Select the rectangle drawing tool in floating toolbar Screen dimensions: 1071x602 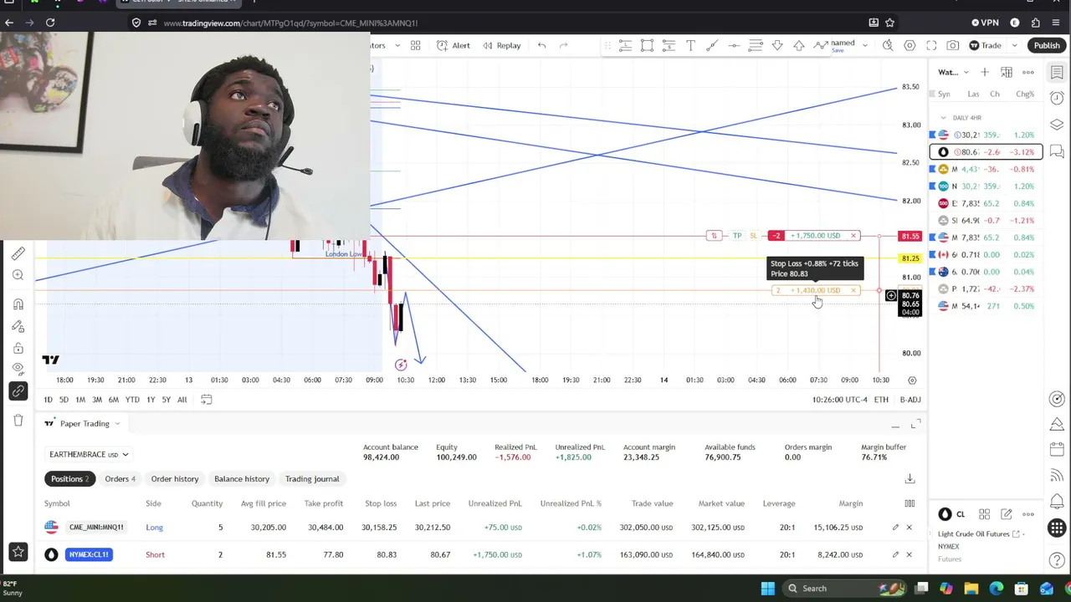point(647,45)
